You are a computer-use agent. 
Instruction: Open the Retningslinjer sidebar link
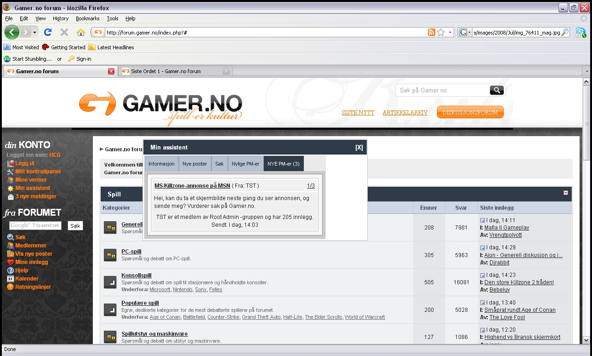(x=33, y=287)
